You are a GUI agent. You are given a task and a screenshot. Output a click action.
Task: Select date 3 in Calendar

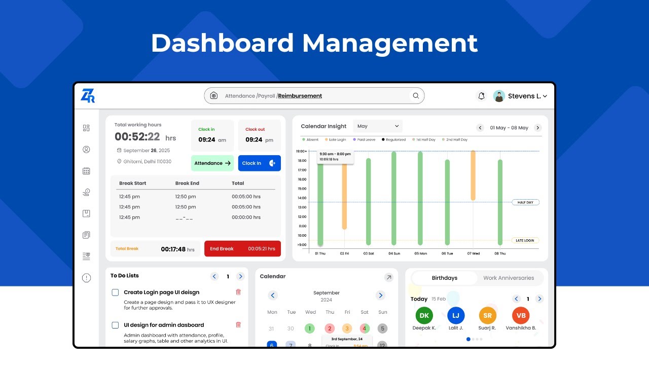[x=347, y=328]
